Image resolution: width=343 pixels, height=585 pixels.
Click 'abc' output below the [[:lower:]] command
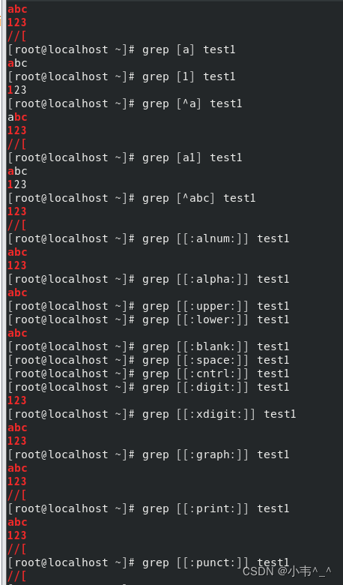[17, 333]
